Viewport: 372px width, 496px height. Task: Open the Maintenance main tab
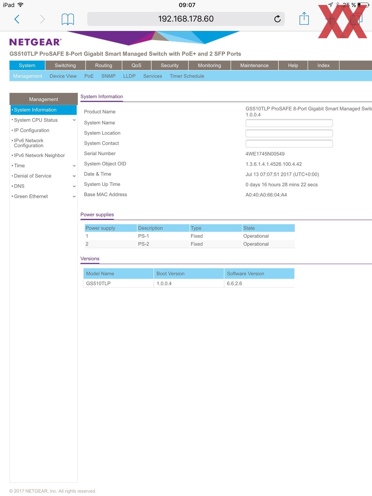point(254,65)
